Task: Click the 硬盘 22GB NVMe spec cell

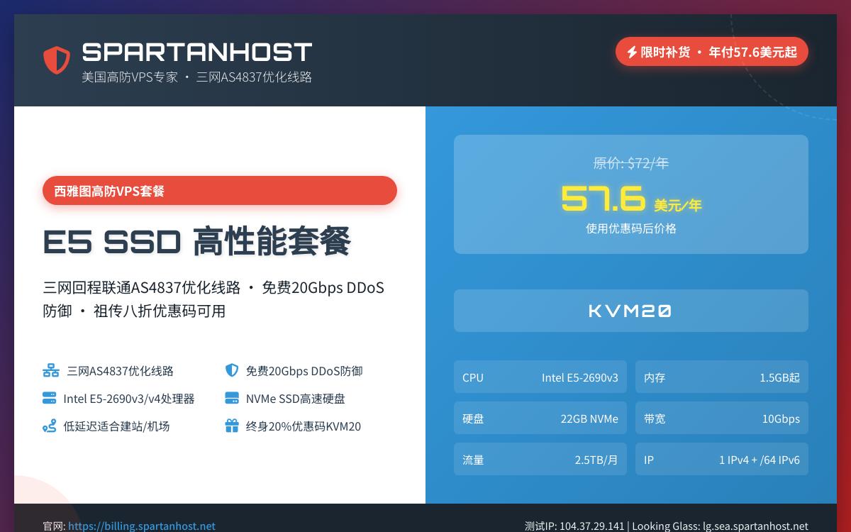Action: tap(540, 419)
